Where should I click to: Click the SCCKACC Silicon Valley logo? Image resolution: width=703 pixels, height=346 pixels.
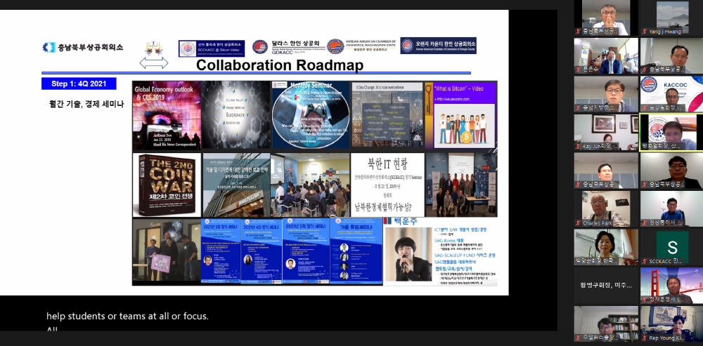coord(212,48)
